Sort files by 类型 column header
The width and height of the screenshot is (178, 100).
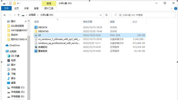112,22
